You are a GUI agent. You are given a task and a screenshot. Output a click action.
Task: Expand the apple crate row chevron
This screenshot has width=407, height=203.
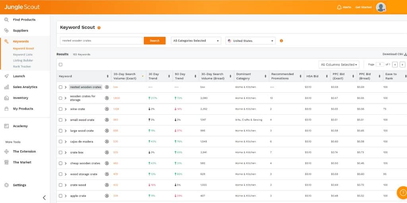point(66,196)
